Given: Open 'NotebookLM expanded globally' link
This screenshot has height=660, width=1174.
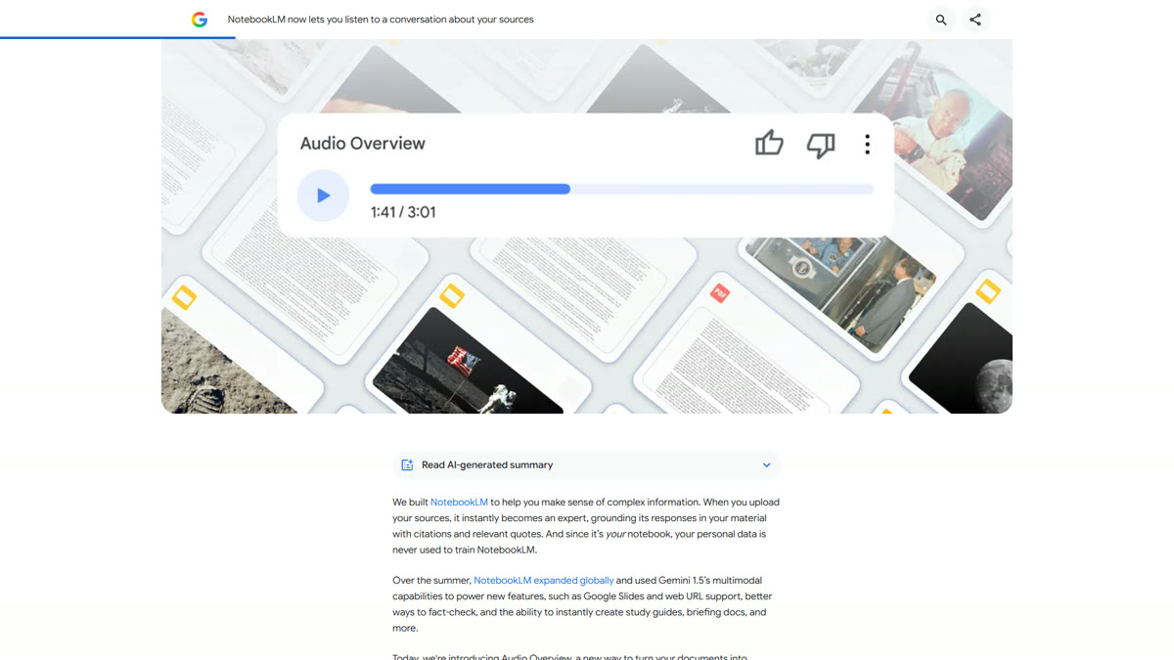Looking at the screenshot, I should click(544, 581).
